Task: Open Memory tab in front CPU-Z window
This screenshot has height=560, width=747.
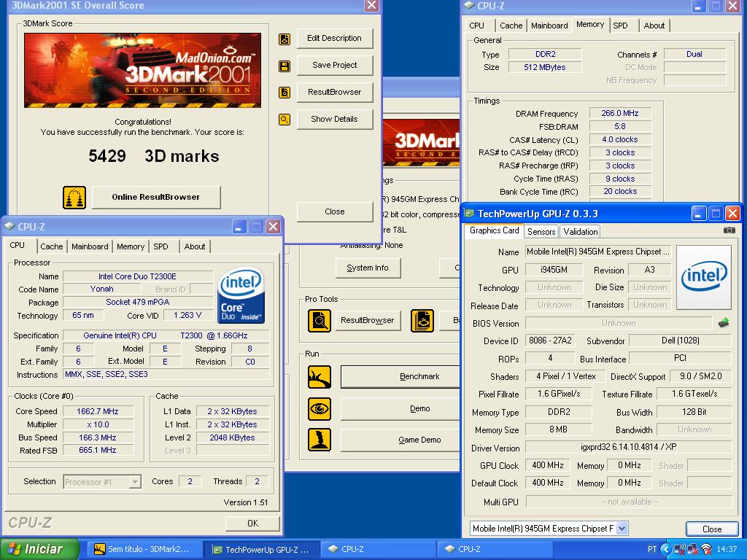Action: tap(131, 246)
